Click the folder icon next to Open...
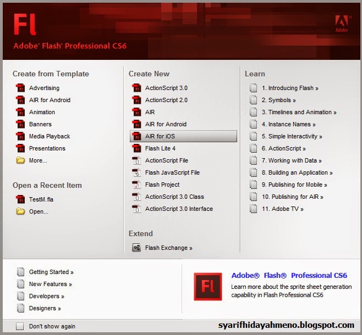This screenshot has height=335, width=362. click(20, 211)
